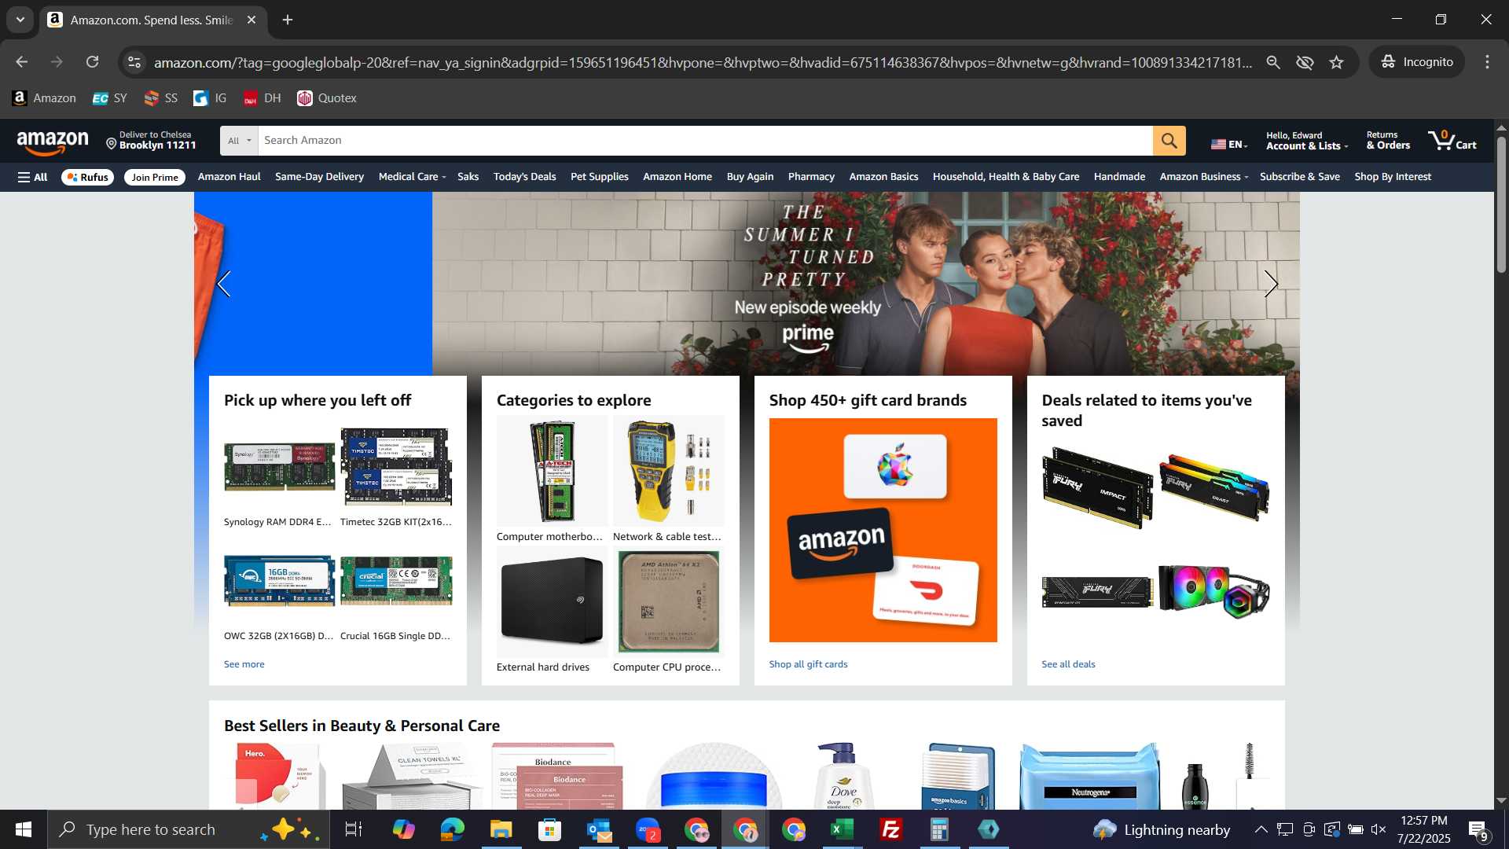Expand the All search category dropdown
Image resolution: width=1509 pixels, height=849 pixels.
point(239,141)
